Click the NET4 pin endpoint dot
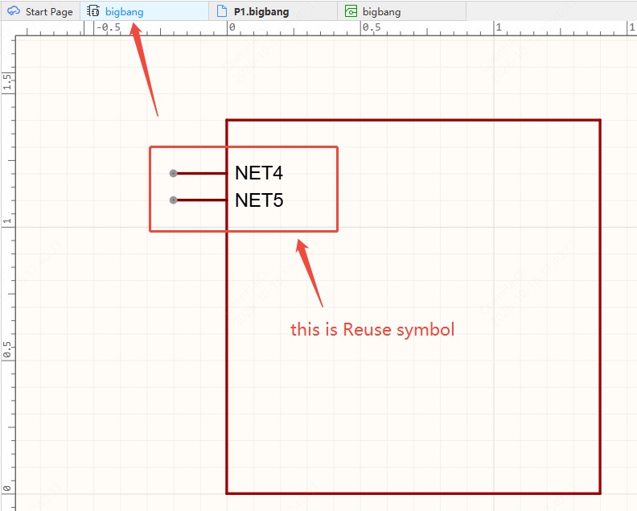Screen dimensions: 637x511 tap(174, 174)
